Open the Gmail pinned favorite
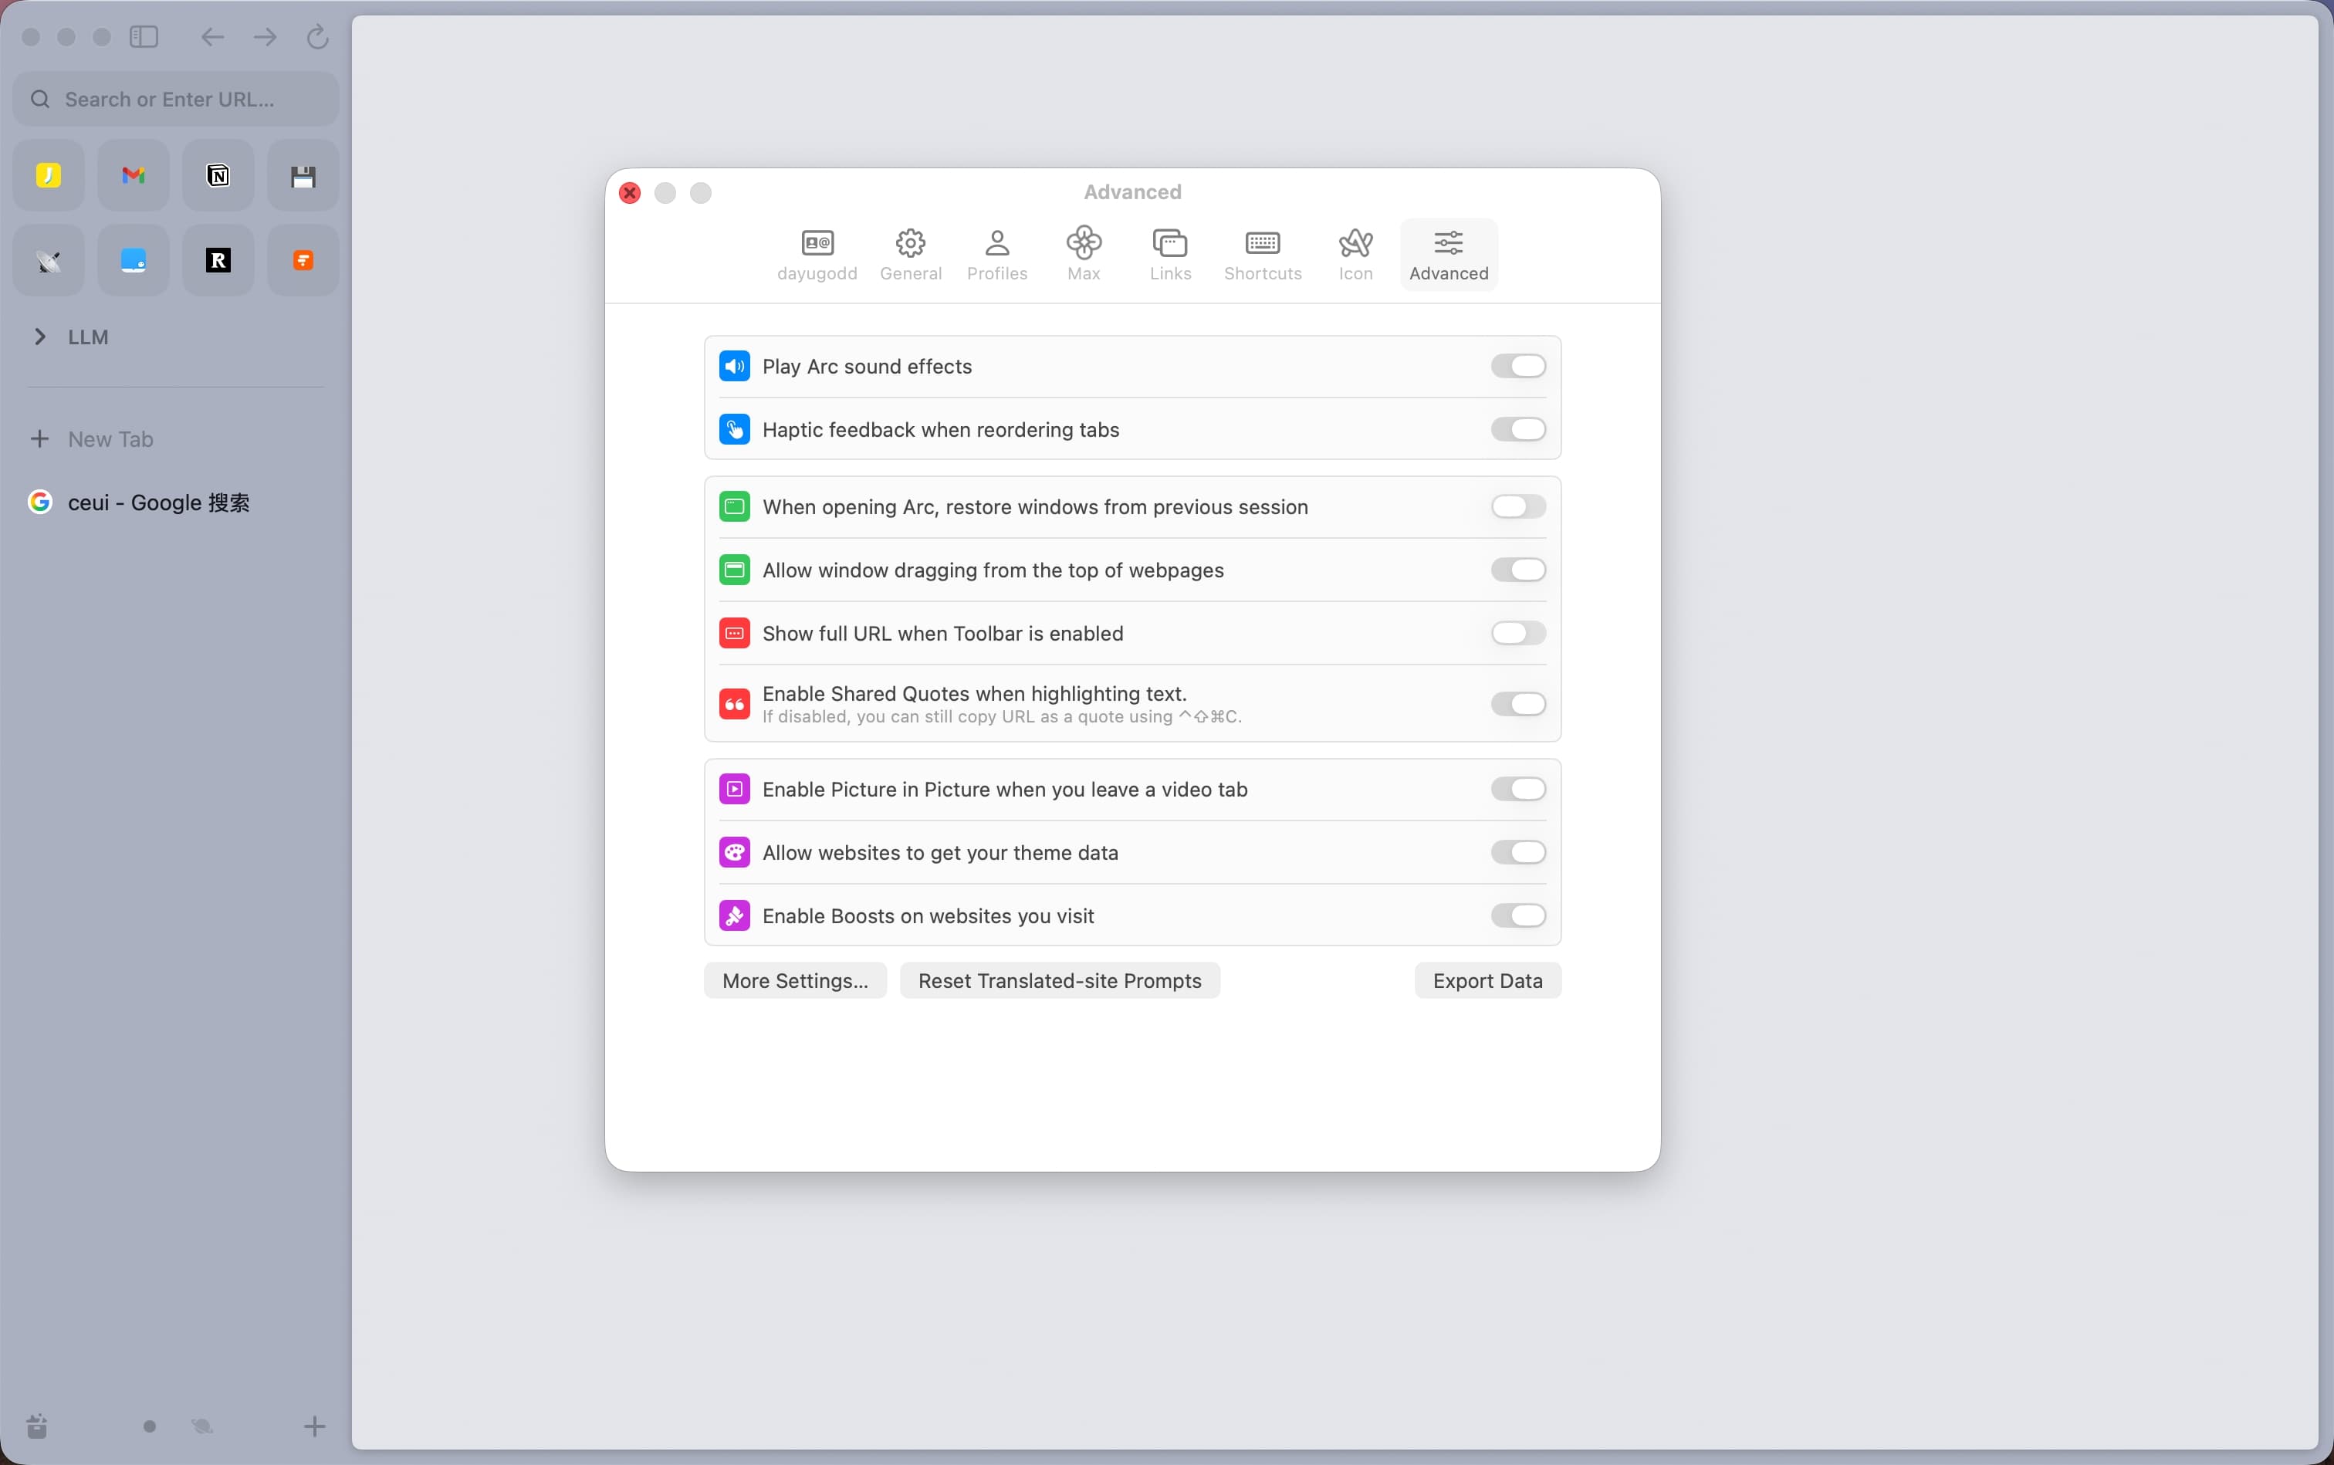2334x1465 pixels. tap(134, 175)
